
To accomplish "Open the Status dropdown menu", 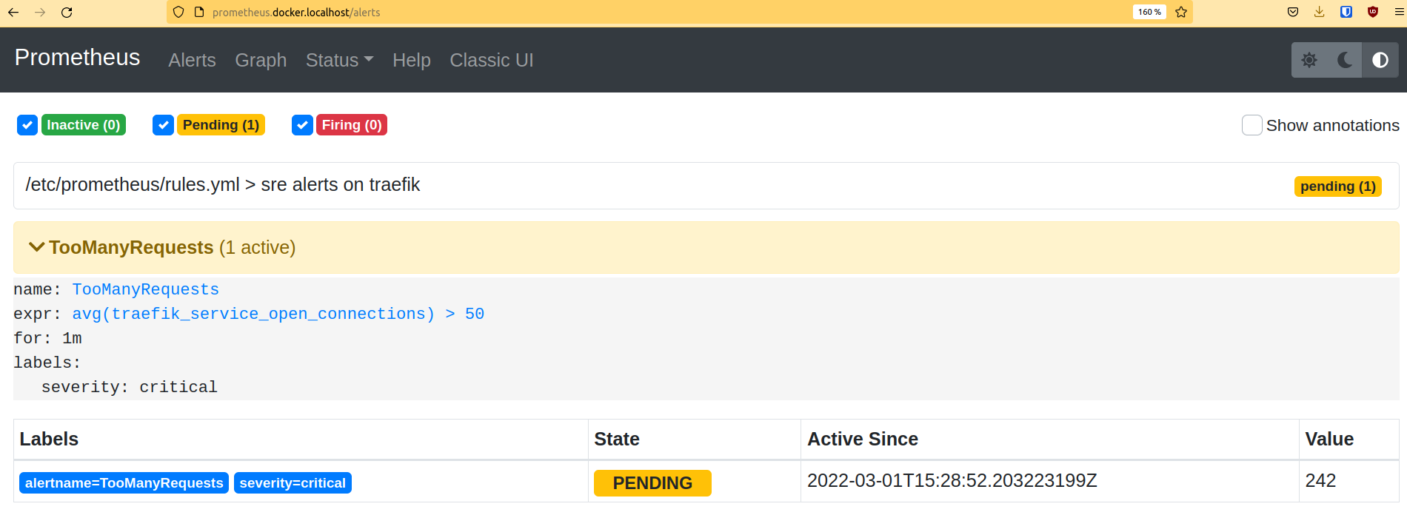I will coord(339,60).
